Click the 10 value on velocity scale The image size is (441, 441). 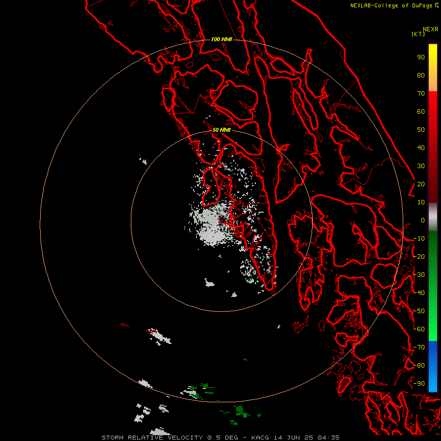point(421,202)
